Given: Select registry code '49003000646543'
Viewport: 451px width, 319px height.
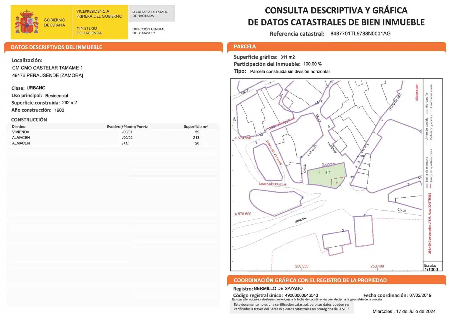Looking at the screenshot, I should (301, 295).
